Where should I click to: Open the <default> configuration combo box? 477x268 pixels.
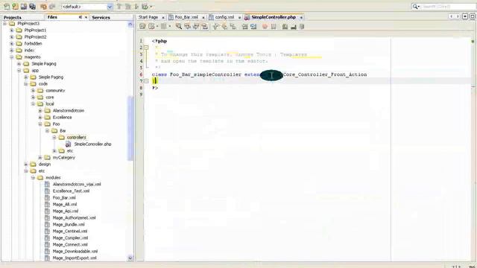click(87, 7)
